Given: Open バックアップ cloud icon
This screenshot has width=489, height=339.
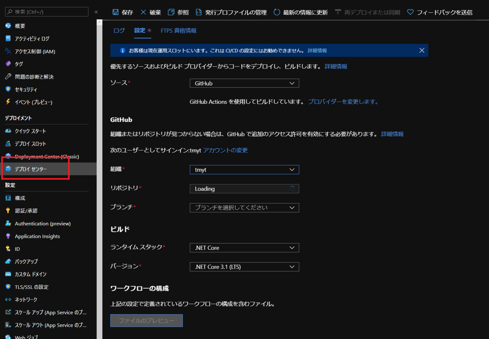Looking at the screenshot, I should click(x=8, y=261).
